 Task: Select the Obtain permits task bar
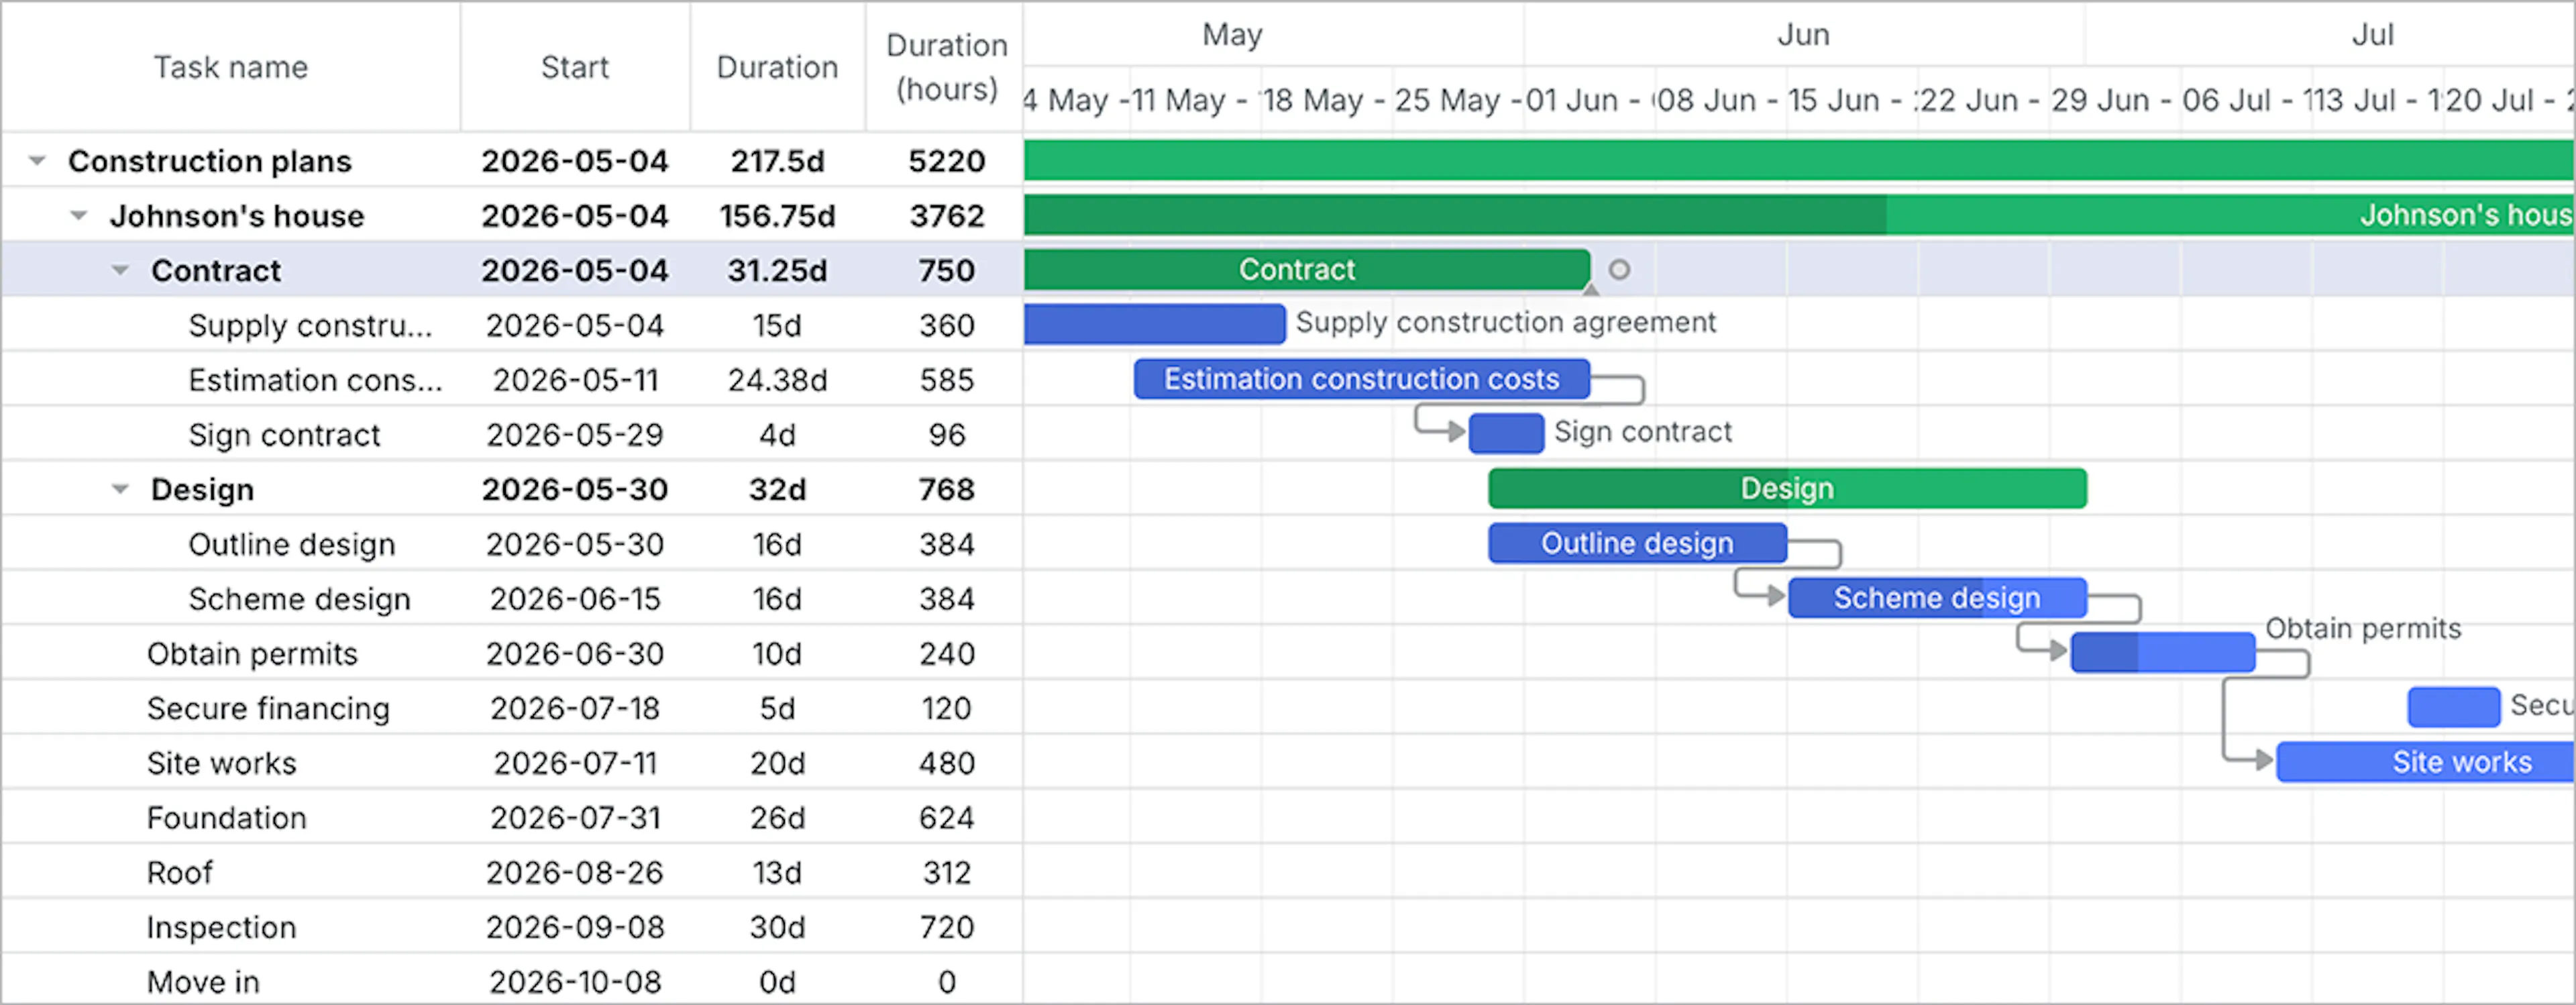2163,652
